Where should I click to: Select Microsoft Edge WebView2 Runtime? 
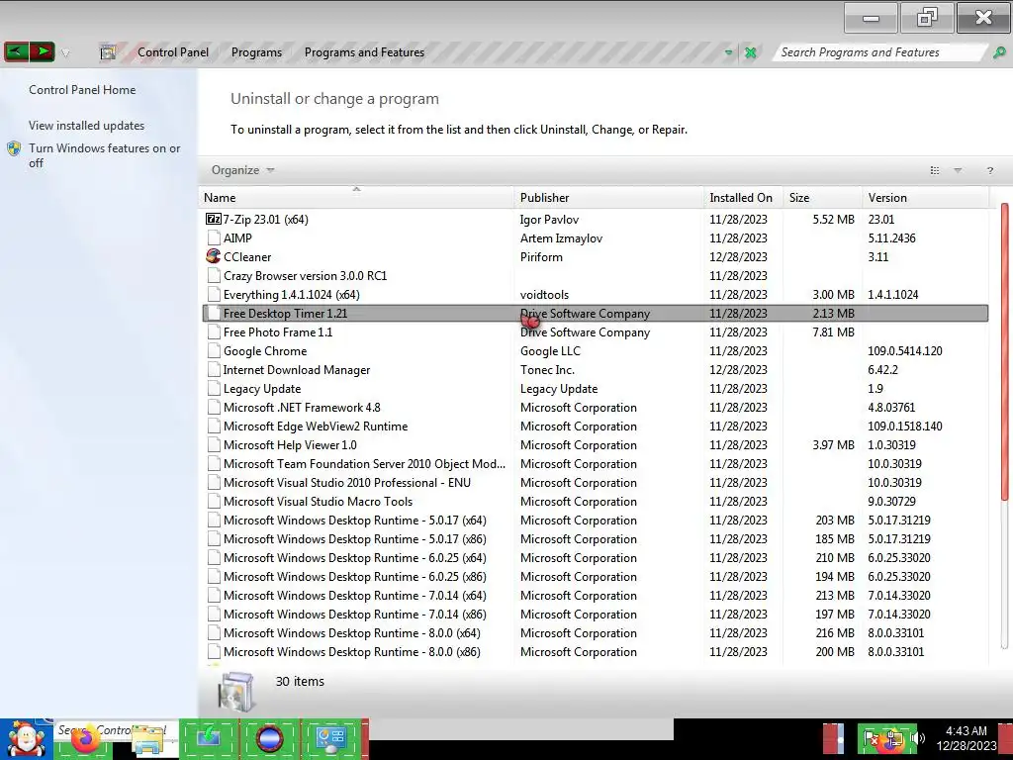point(316,427)
